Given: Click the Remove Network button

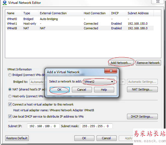Looking at the screenshot, I should point(148,63).
